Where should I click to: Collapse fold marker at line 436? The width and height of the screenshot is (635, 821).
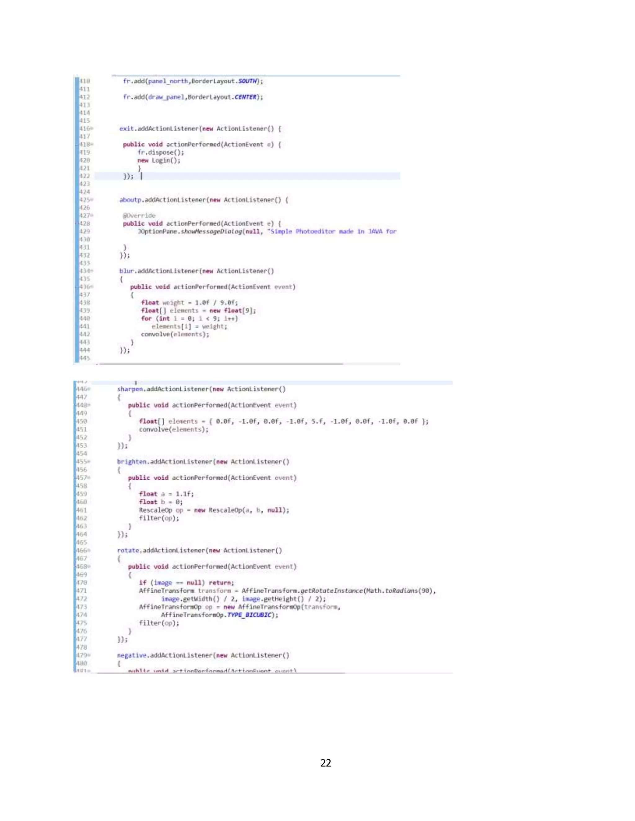(92, 287)
